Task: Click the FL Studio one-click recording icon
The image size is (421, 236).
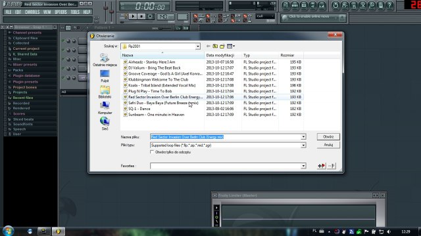Action: click(372, 5)
